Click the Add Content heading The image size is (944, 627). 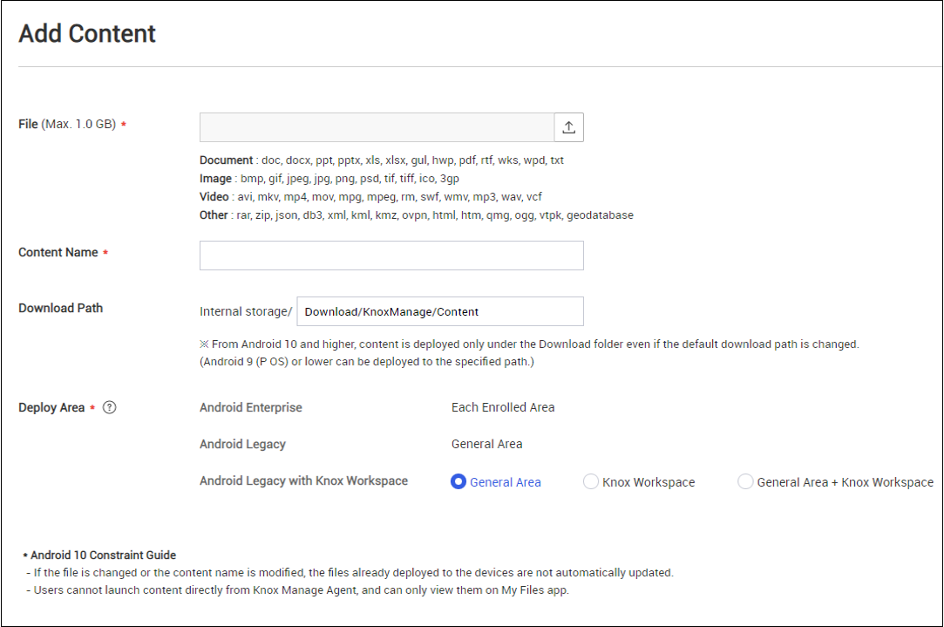pyautogui.click(x=87, y=34)
